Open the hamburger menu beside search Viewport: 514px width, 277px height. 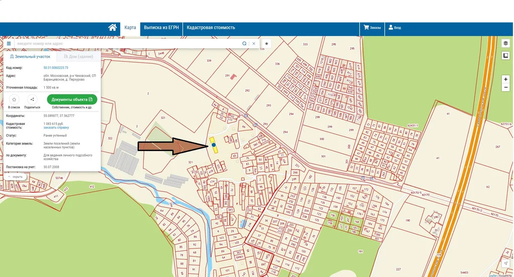click(9, 44)
